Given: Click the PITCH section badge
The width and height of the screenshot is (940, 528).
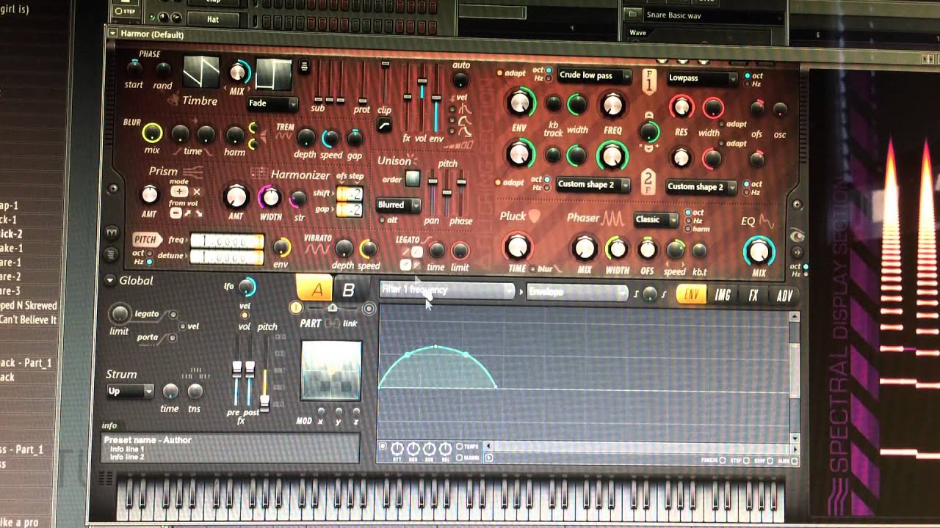Looking at the screenshot, I should pyautogui.click(x=148, y=240).
